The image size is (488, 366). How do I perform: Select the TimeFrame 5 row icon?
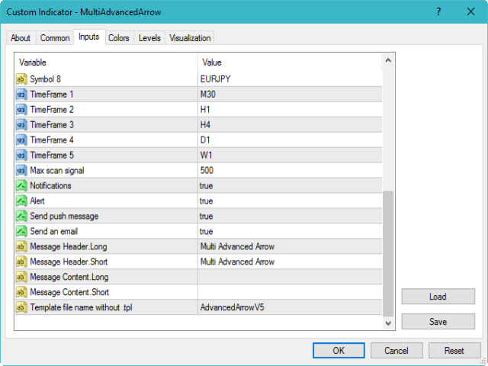[x=21, y=155]
